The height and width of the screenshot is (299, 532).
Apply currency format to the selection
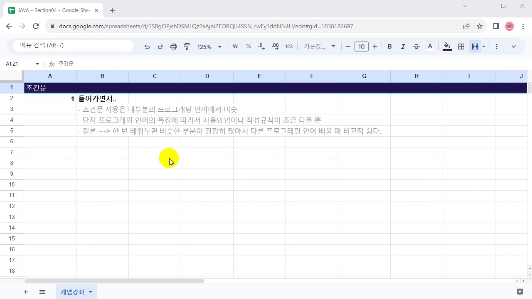click(x=235, y=47)
